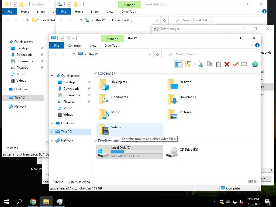Click the Search Local Disk (C:) field
The image size is (276, 207).
(x=218, y=20)
